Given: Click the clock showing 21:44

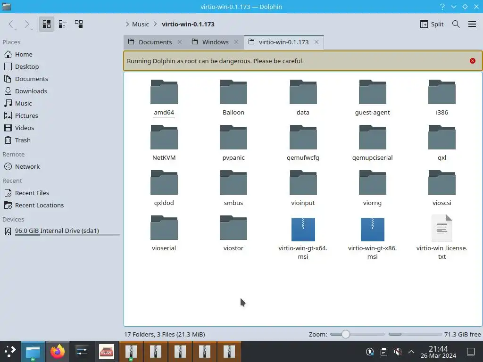Looking at the screenshot, I should pyautogui.click(x=438, y=352).
